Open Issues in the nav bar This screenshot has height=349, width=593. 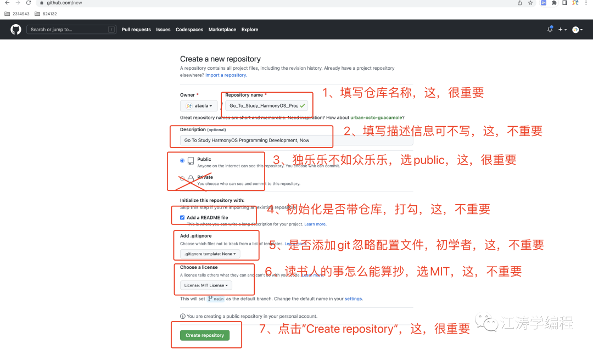click(163, 30)
